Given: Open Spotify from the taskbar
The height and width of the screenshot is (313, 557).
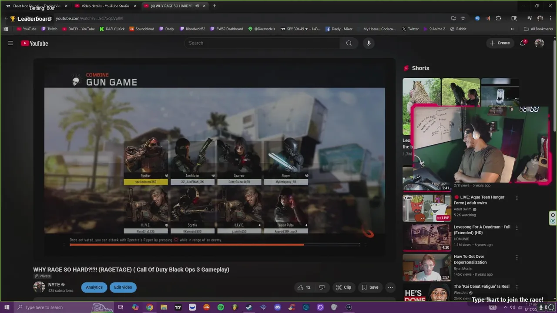Looking at the screenshot, I should [221, 307].
